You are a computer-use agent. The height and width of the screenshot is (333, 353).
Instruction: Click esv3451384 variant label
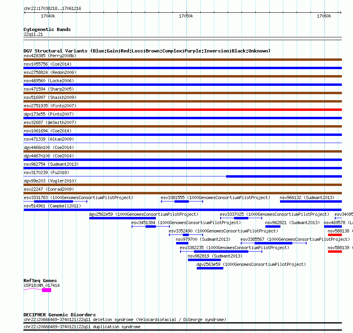coord(186,223)
